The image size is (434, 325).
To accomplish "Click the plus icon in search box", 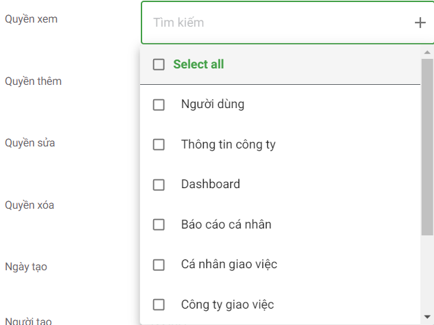I will click(420, 23).
